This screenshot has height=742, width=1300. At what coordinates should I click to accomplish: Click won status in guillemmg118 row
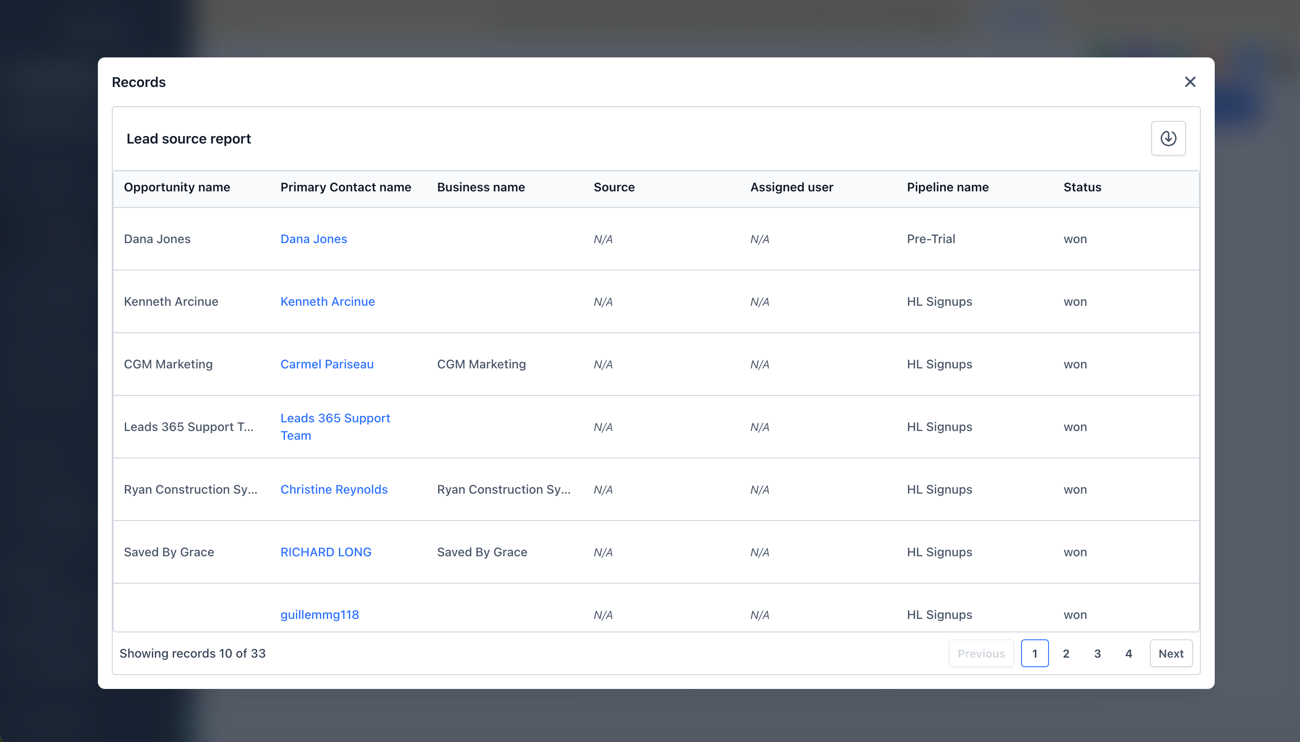point(1075,615)
